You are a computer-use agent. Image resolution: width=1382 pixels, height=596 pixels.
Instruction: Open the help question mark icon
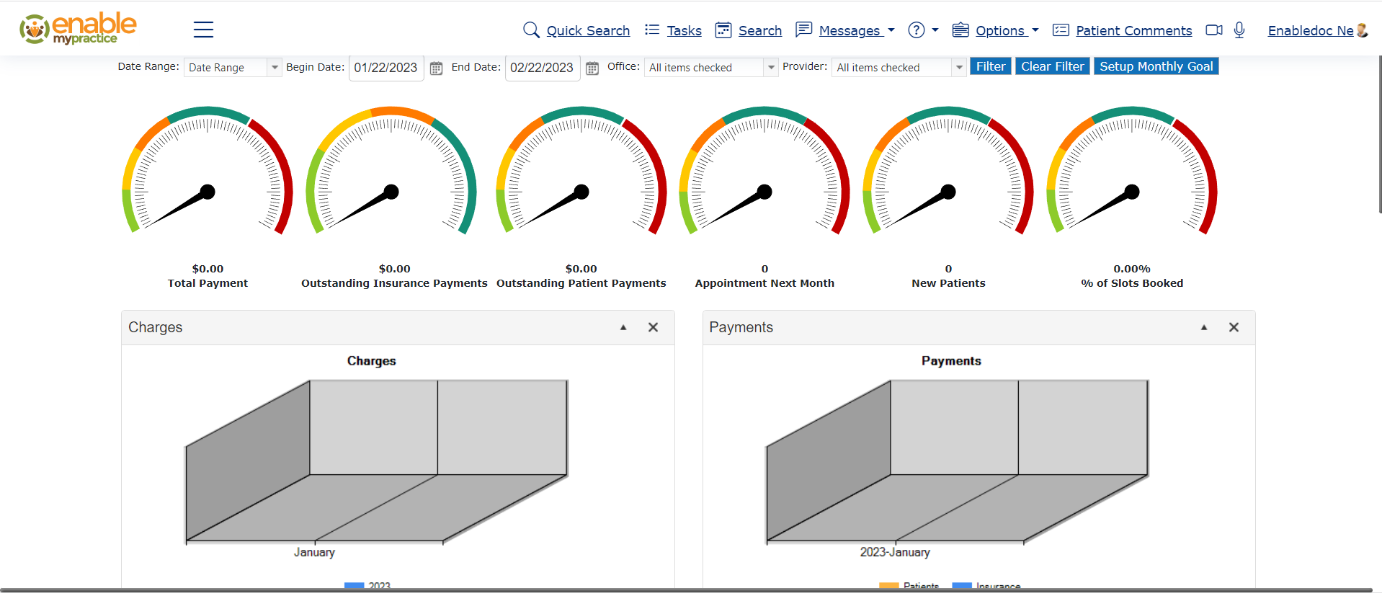point(916,30)
